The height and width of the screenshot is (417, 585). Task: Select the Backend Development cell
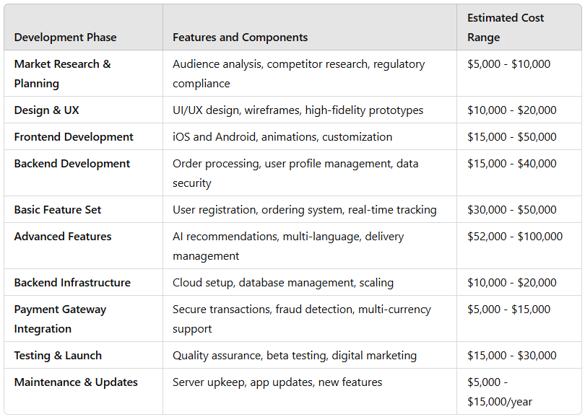(x=72, y=164)
